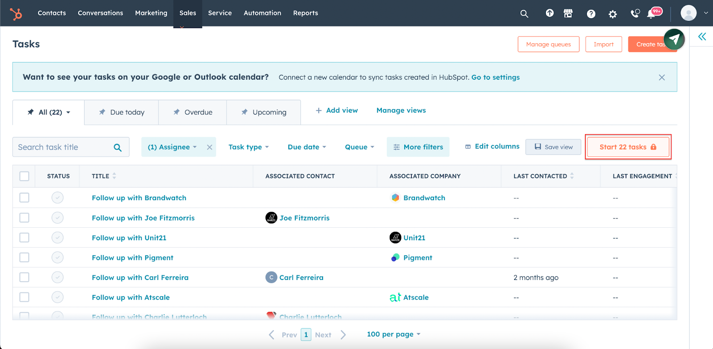Switch to the Overdue tab

pos(193,112)
